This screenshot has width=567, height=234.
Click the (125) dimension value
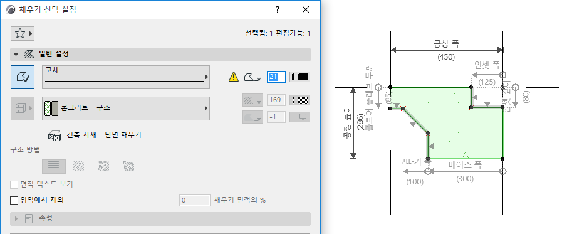coord(486,82)
